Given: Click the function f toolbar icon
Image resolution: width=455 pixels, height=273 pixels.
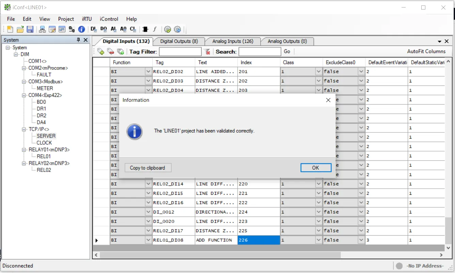Looking at the screenshot, I should point(155,29).
